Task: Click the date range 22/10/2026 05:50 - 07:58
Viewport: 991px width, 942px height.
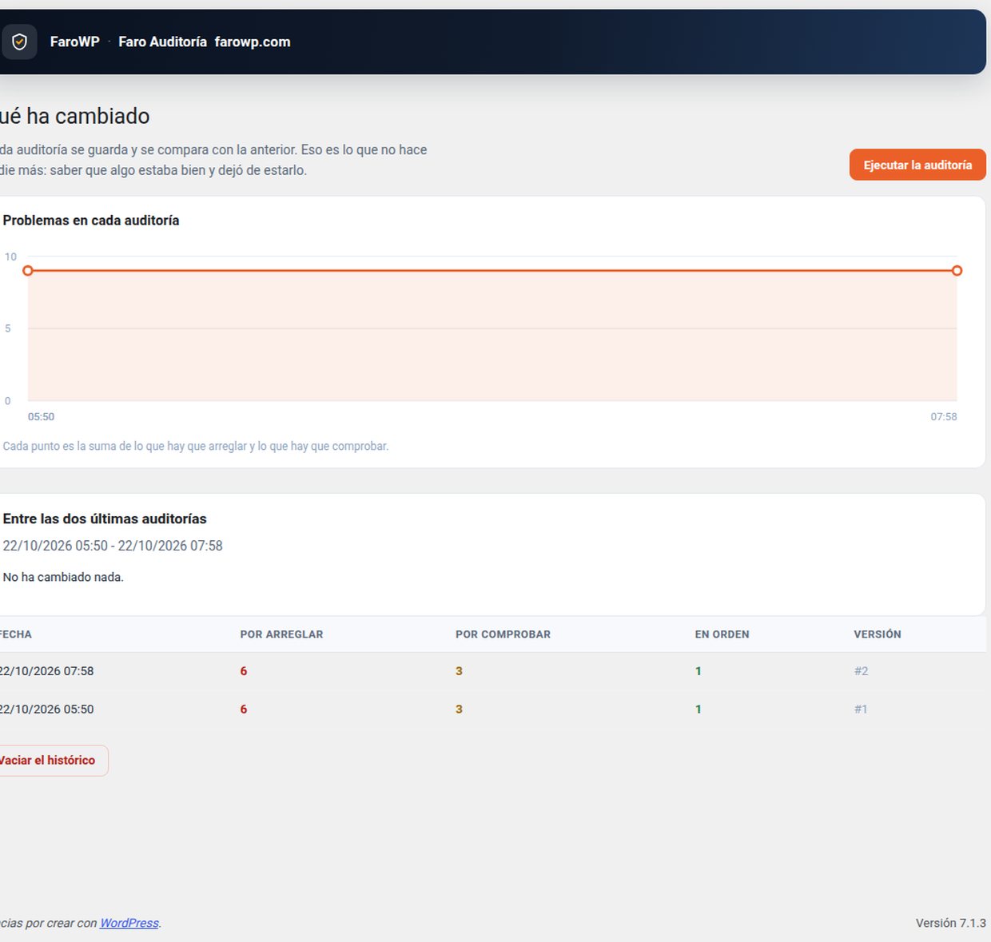Action: [x=113, y=546]
